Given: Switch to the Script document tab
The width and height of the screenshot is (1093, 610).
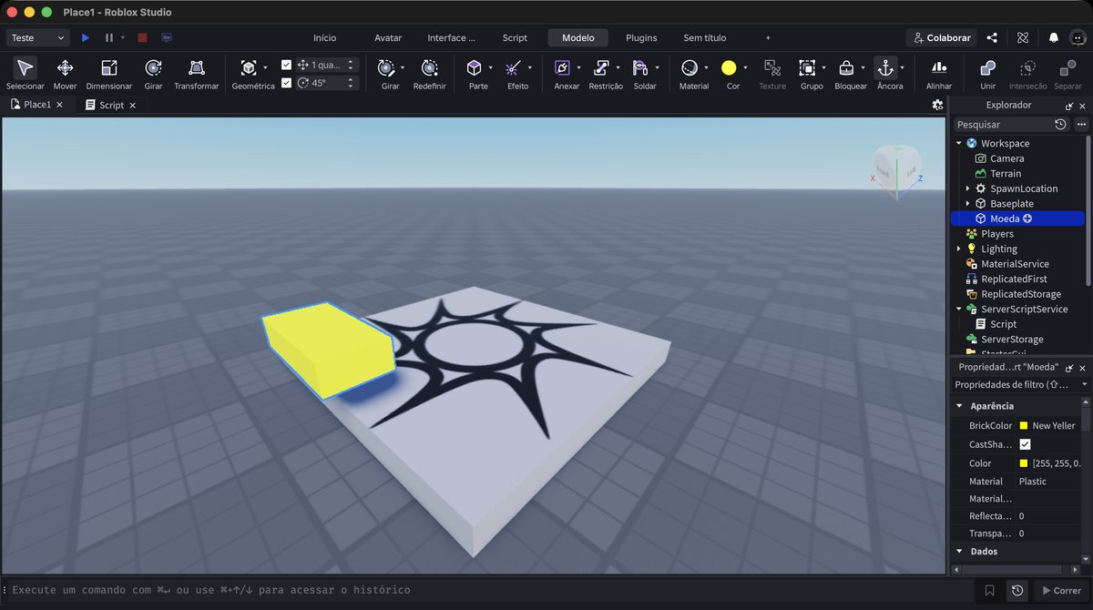Looking at the screenshot, I should coord(111,105).
